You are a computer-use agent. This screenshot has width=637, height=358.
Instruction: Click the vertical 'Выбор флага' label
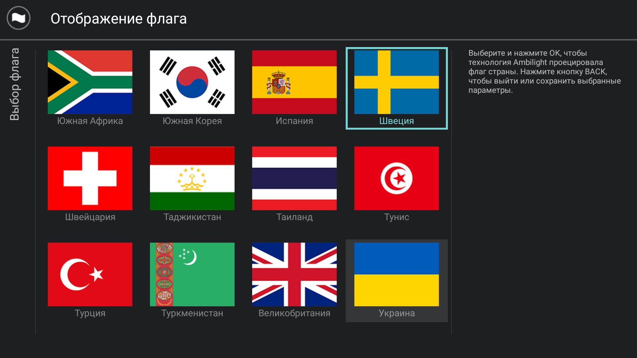point(15,84)
